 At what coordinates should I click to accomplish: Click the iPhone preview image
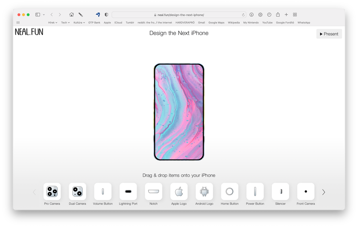179,112
